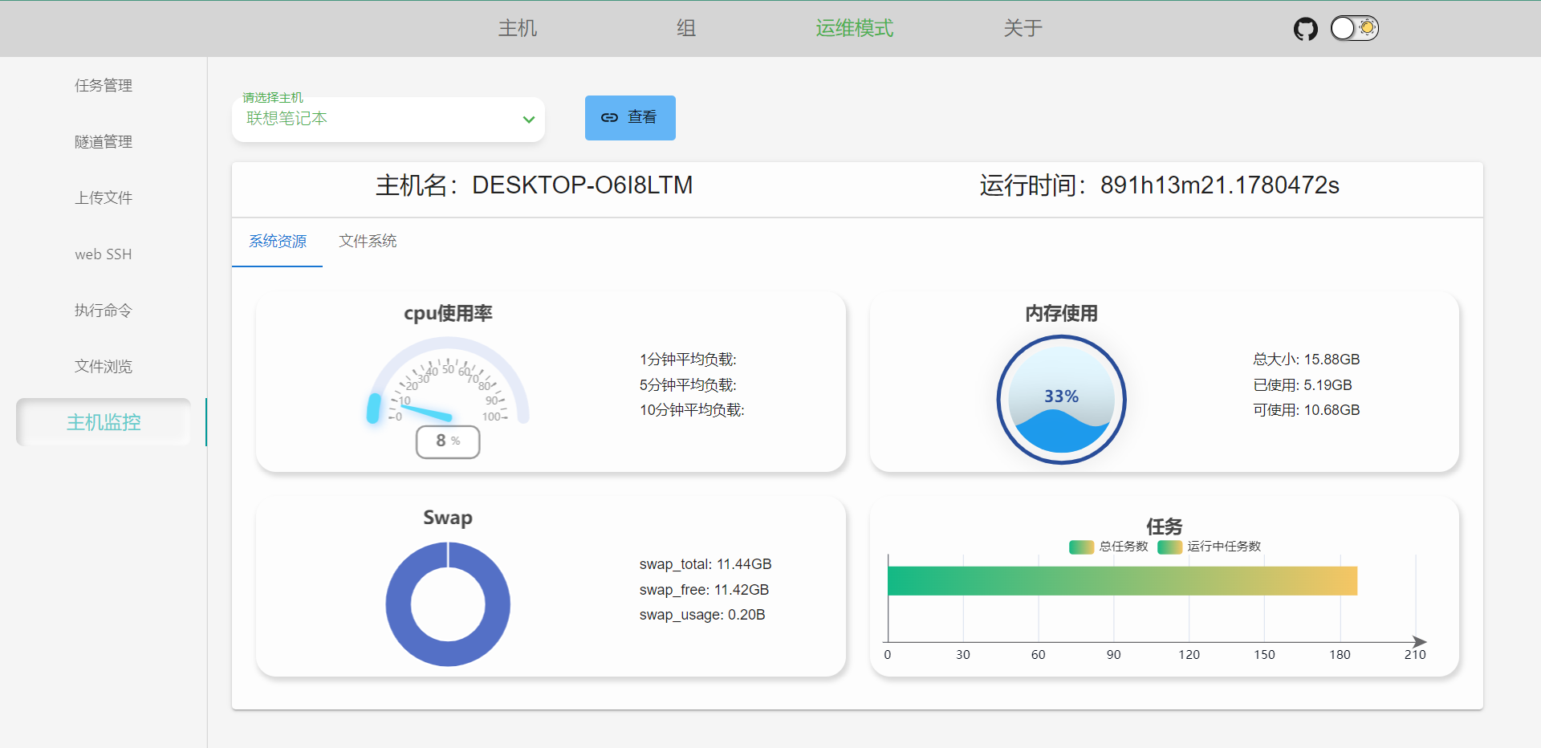Click the Swap card title
Screen dimensions: 1541x748
pos(448,518)
